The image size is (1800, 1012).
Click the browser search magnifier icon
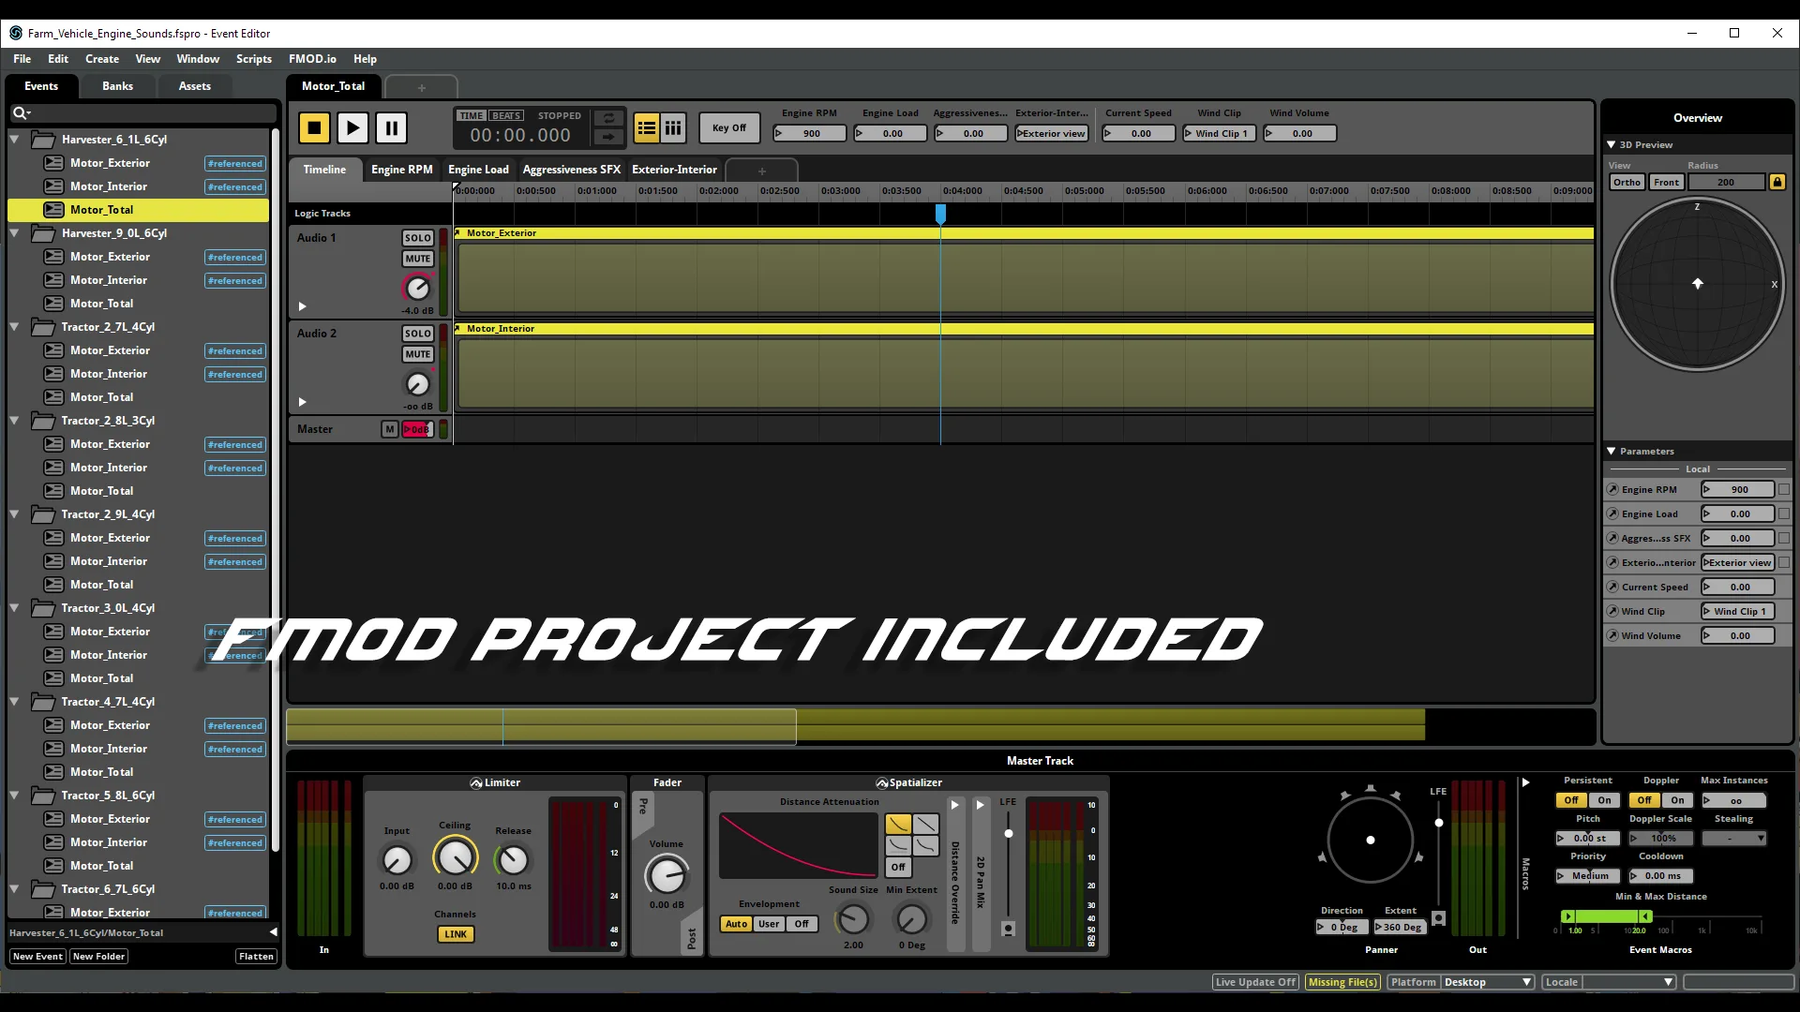(x=19, y=113)
